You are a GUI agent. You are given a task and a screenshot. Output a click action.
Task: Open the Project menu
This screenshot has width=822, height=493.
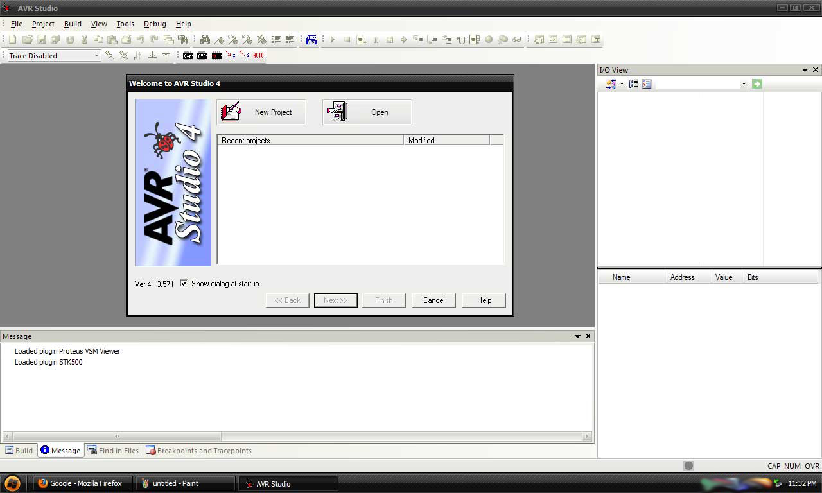[x=43, y=24]
